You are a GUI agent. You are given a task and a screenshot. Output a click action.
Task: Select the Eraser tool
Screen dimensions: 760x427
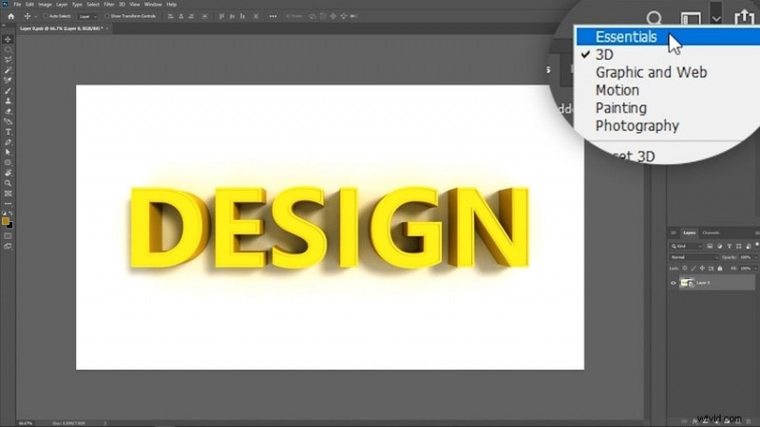(8, 111)
